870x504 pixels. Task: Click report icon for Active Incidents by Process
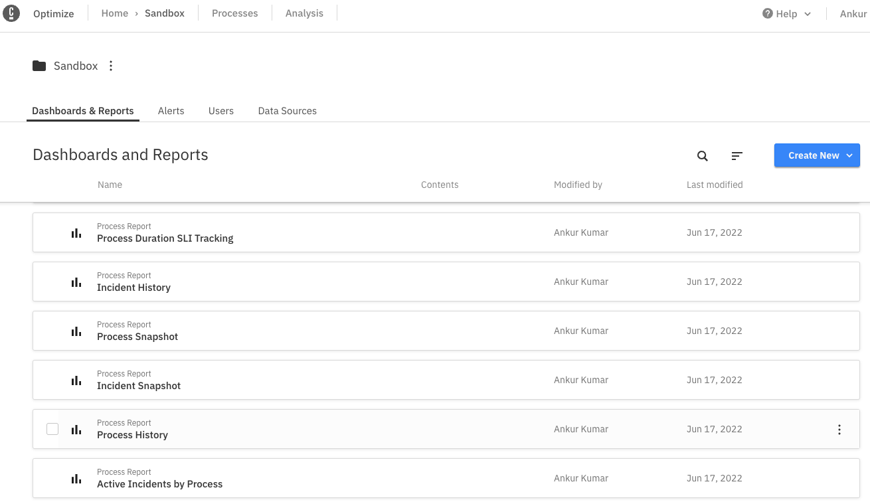pyautogui.click(x=76, y=479)
